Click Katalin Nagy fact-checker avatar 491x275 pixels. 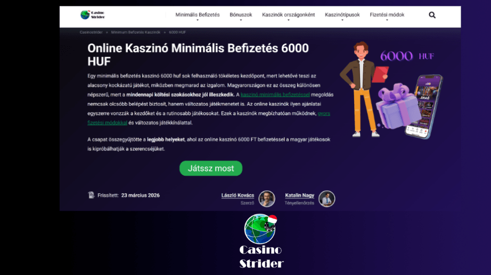326,199
